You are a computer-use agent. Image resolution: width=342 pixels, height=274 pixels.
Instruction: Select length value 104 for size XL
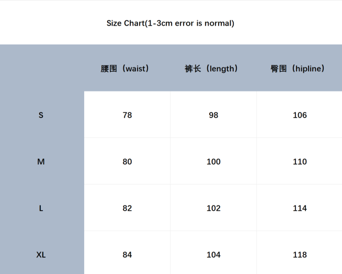213,255
